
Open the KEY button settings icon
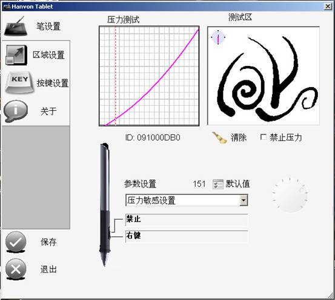coord(19,83)
